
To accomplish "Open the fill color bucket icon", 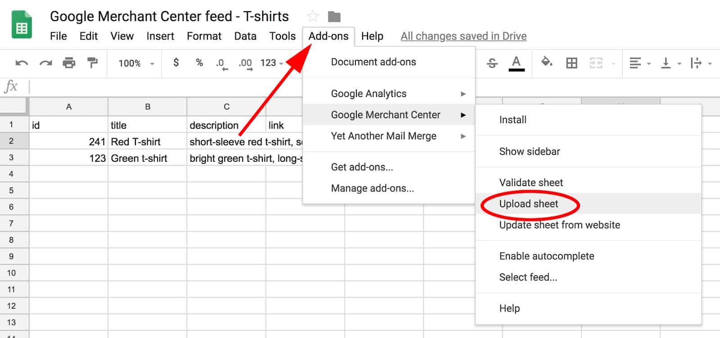I will [547, 62].
